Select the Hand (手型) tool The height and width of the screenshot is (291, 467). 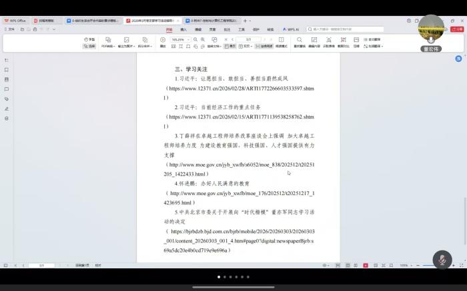[x=89, y=39]
